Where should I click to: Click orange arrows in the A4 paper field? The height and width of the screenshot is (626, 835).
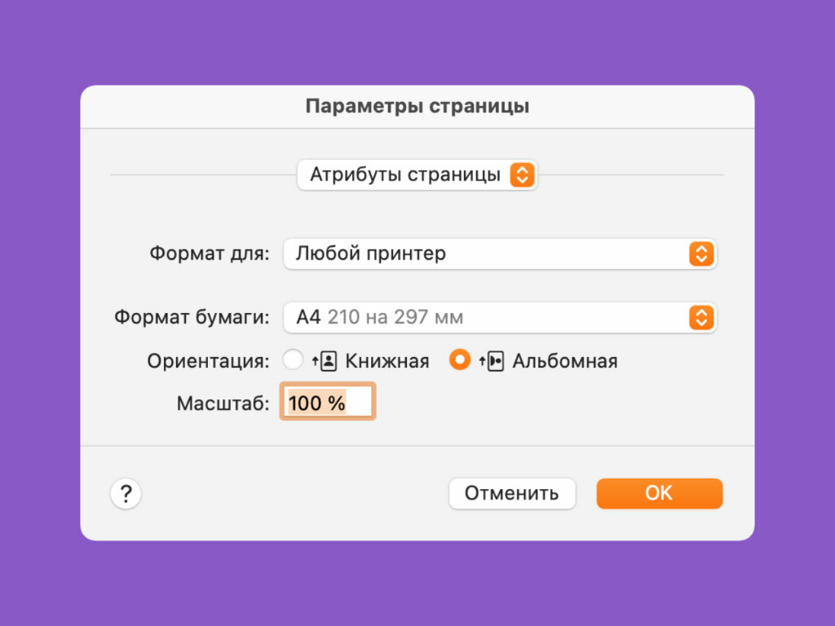point(700,317)
